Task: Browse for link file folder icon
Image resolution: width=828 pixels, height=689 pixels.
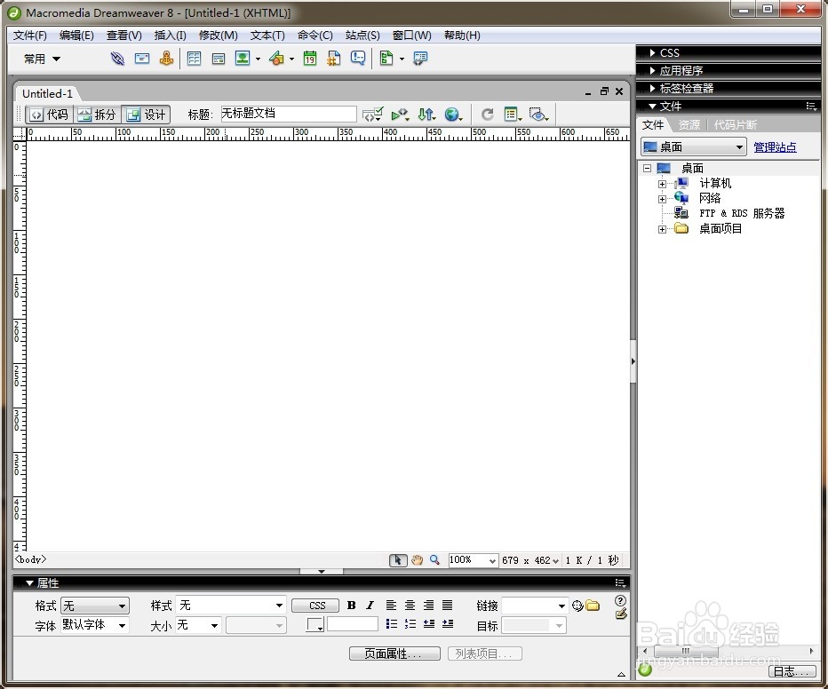Action: (593, 606)
